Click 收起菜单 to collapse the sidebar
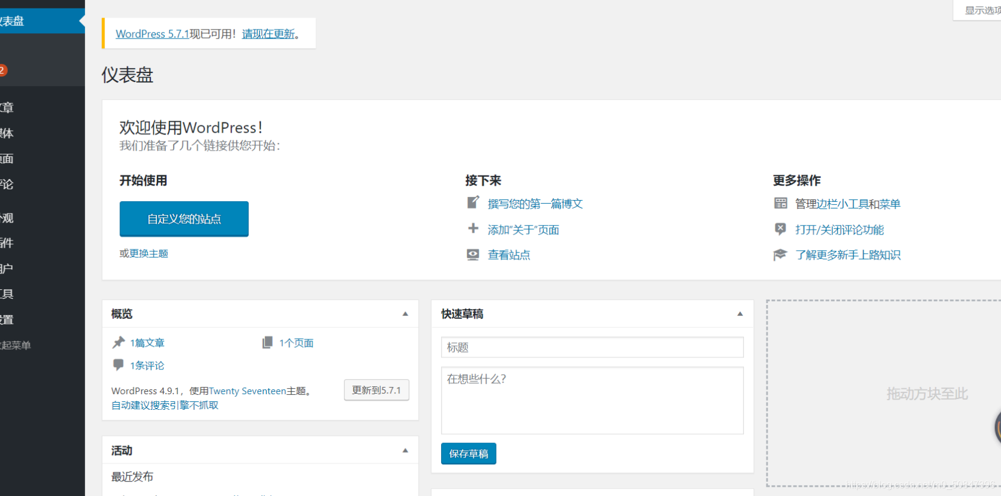1001x496 pixels. [42, 345]
